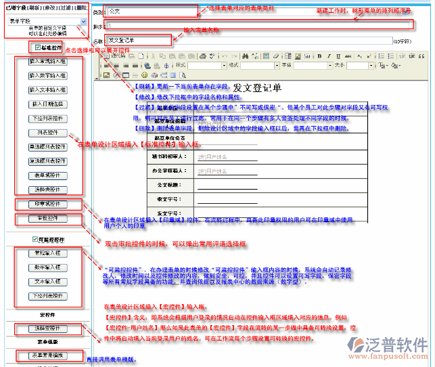
Task: Click the 源代码 source view icon
Action: (116, 56)
